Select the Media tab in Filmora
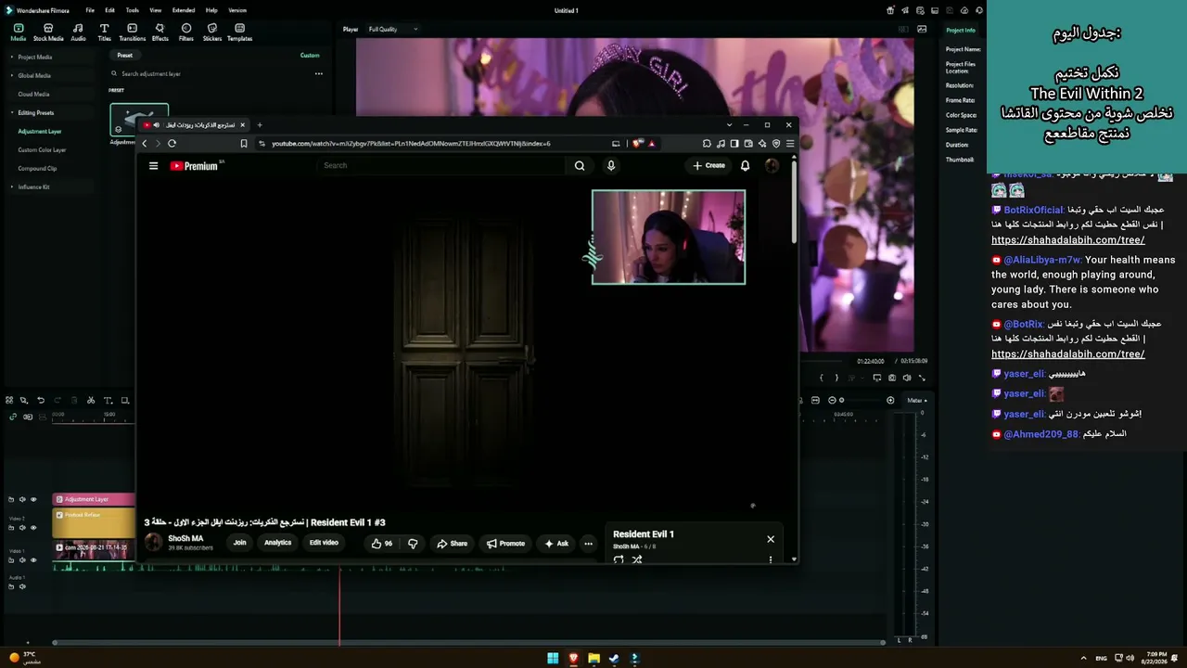 pyautogui.click(x=18, y=32)
